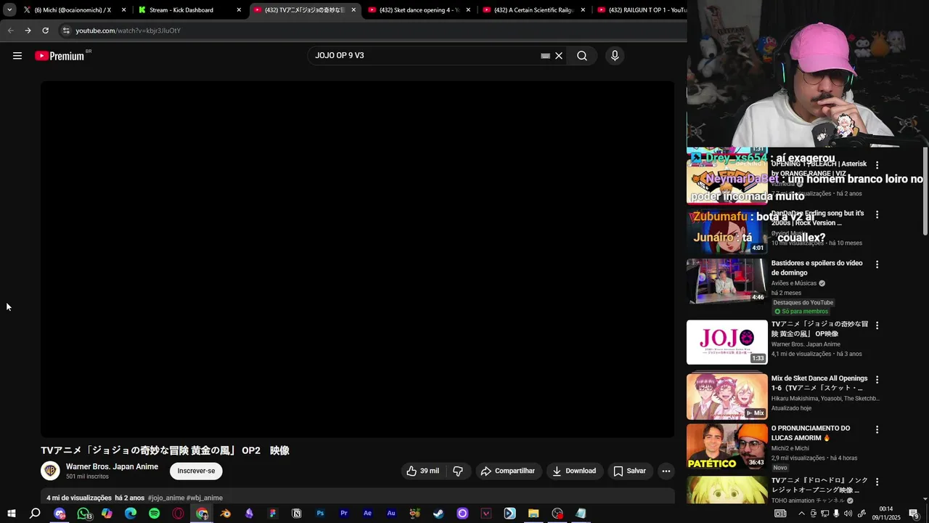Viewport: 929px width, 523px height.
Task: Click the Download button
Action: pos(574,471)
